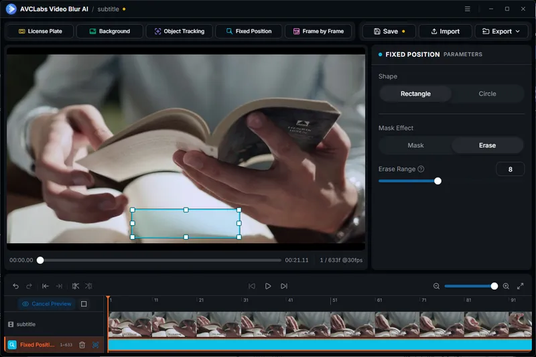Click the PARAMETERS label
536x357 pixels.
coord(462,54)
